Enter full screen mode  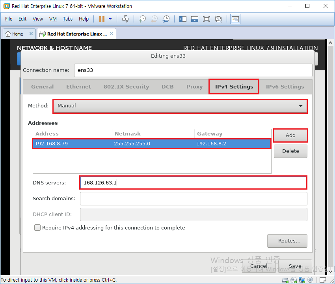(207, 19)
